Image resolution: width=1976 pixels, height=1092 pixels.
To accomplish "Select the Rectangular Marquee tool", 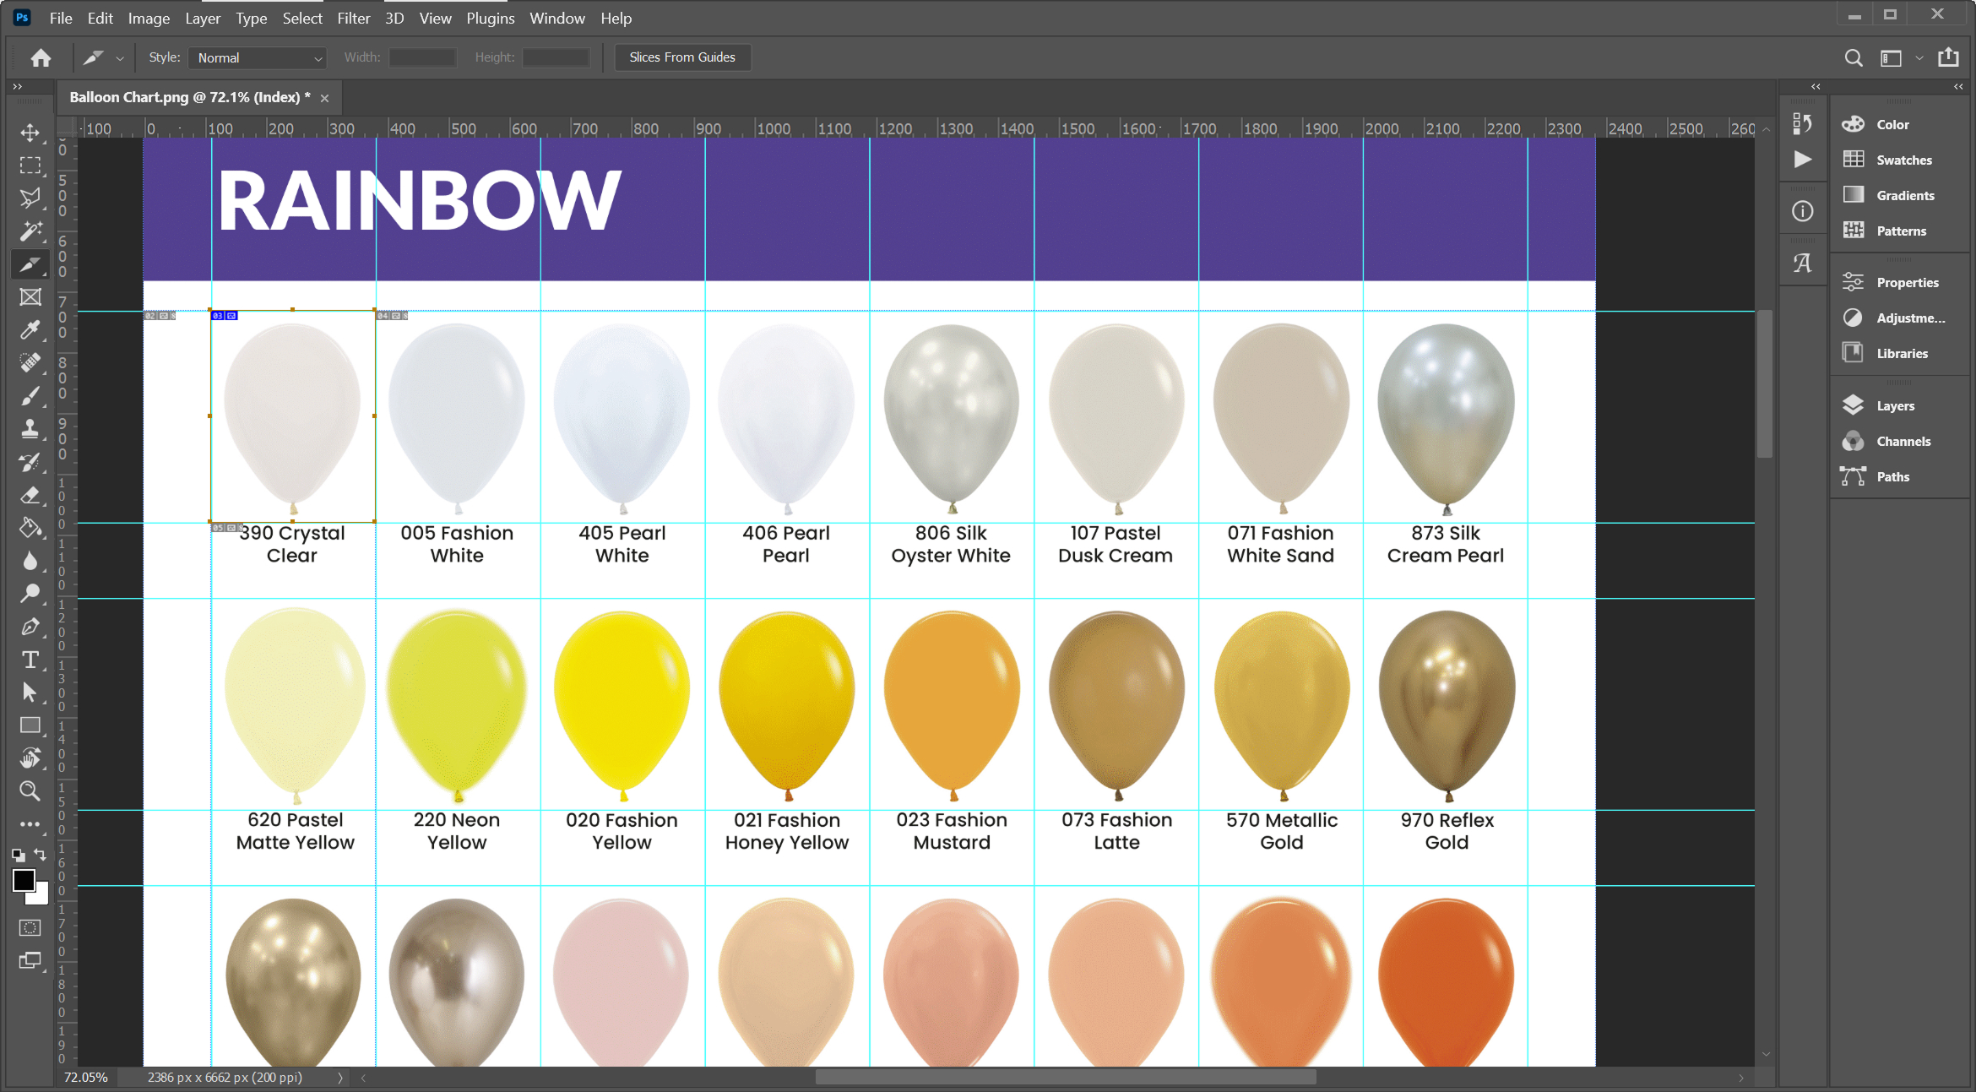I will [30, 166].
